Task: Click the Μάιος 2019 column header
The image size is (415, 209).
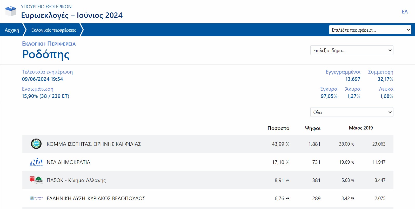Action: [x=361, y=128]
